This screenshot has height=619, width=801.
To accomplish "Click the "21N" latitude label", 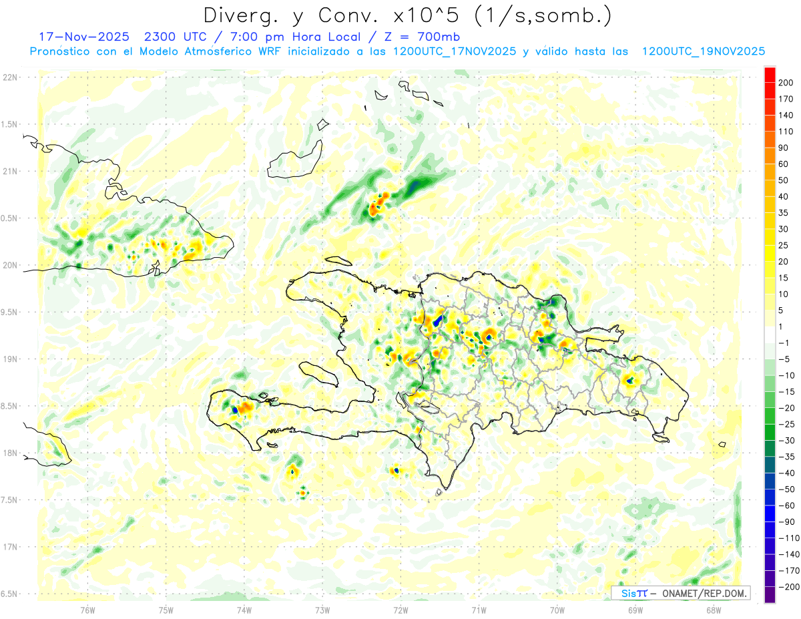I will point(9,171).
